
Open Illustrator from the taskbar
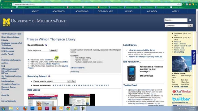[40, 109]
